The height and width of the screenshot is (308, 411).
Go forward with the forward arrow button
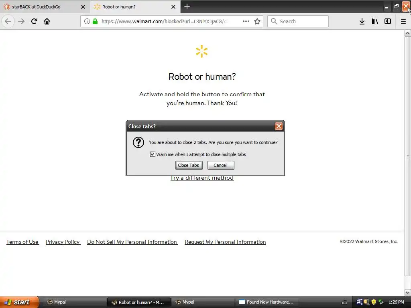[21, 21]
